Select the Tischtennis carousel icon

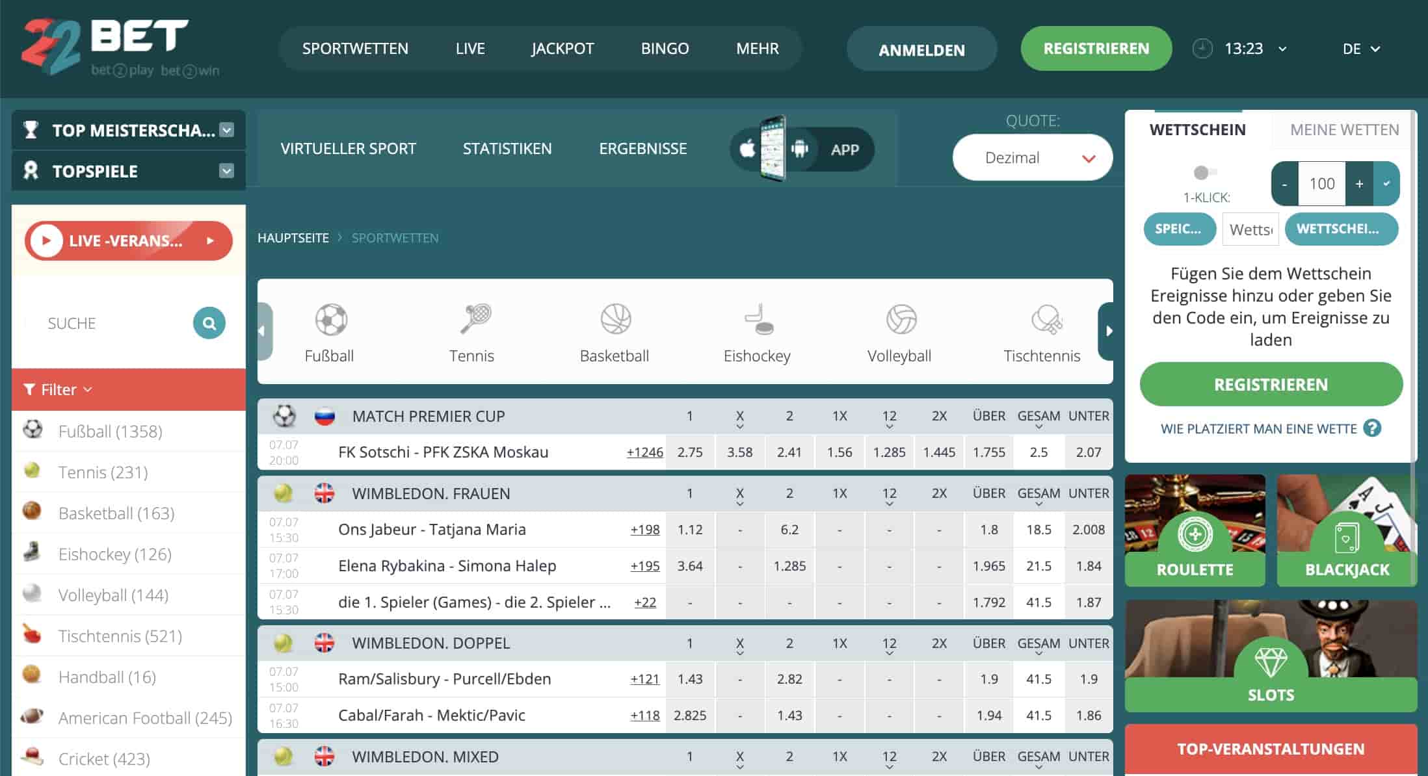[1046, 319]
